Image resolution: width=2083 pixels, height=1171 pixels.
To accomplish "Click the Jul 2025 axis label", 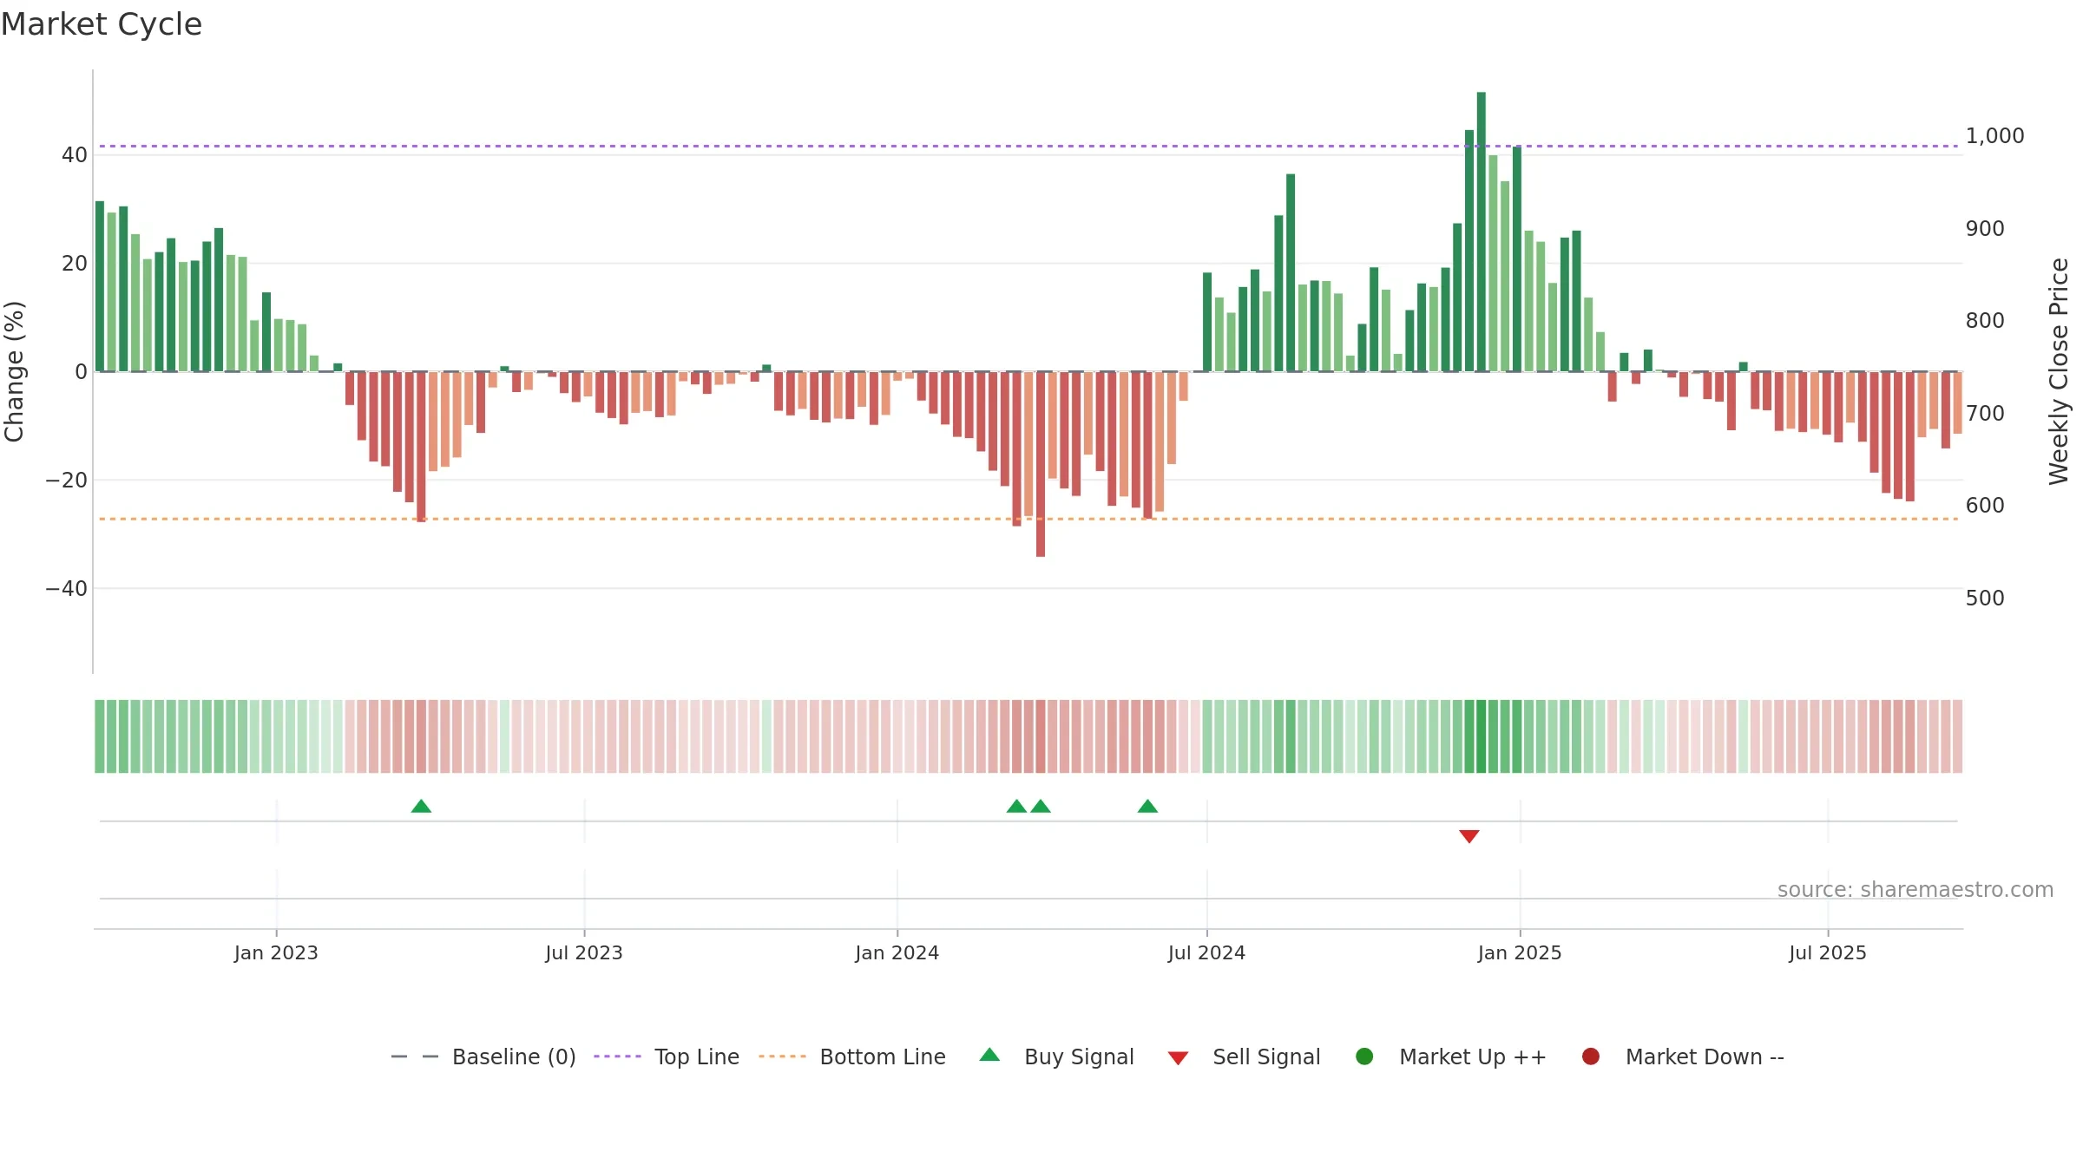I will [1828, 952].
